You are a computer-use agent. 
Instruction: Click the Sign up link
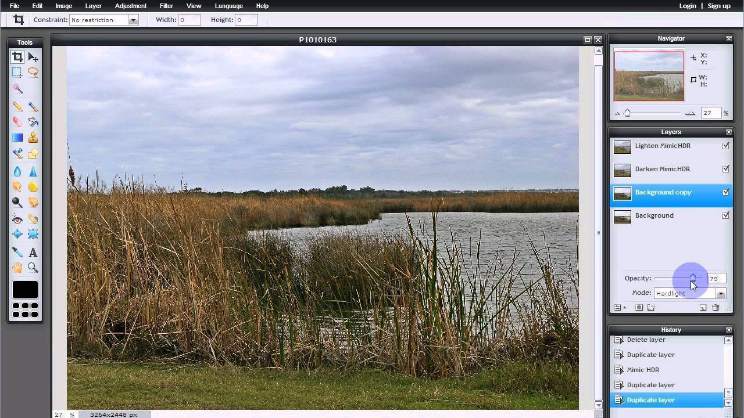pyautogui.click(x=719, y=6)
